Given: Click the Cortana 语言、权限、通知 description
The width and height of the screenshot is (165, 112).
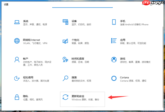Looking at the screenshot, I should click(x=133, y=81).
